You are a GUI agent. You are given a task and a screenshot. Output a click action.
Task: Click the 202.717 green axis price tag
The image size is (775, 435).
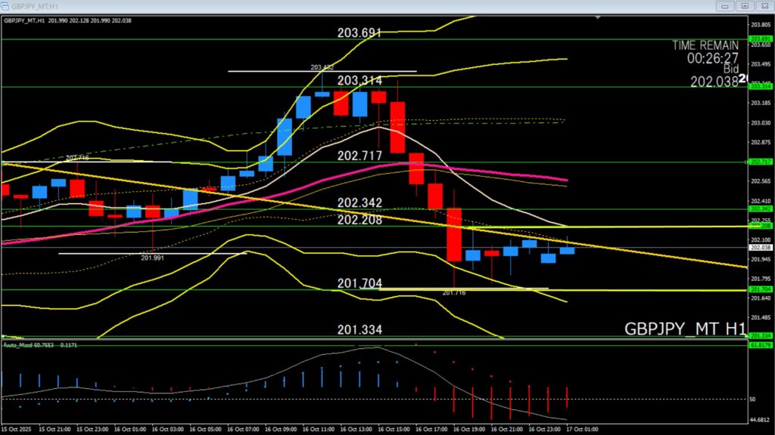tap(760, 162)
